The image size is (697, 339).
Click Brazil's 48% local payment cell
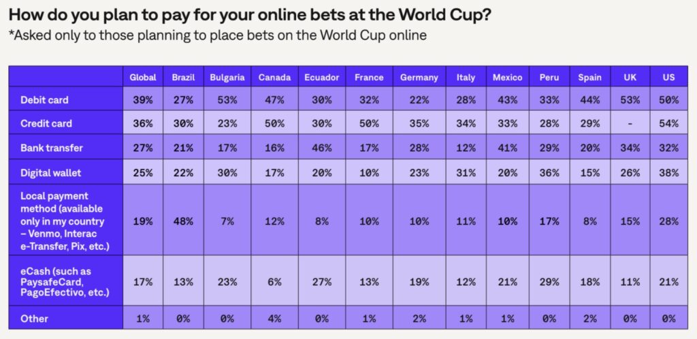183,221
